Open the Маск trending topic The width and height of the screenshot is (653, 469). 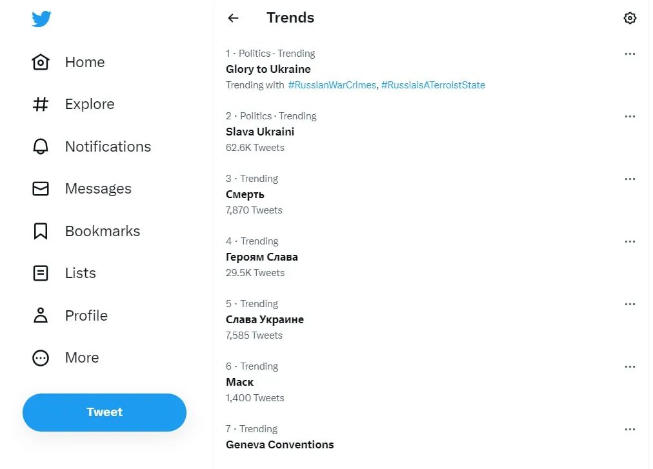[x=240, y=382]
